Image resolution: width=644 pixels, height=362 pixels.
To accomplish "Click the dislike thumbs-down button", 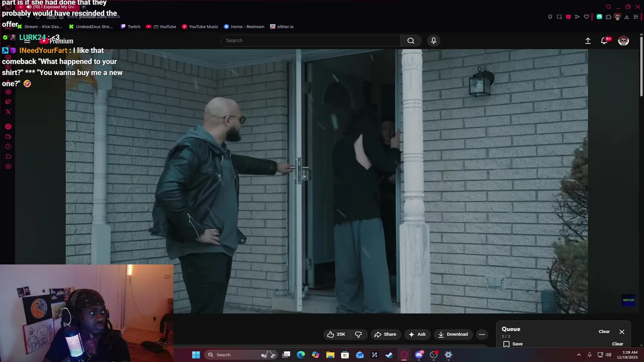I will click(x=358, y=334).
